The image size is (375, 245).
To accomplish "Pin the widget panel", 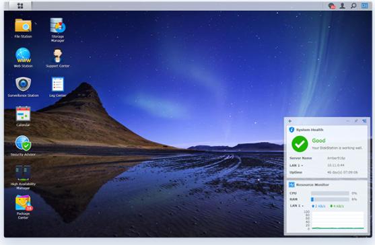I will coord(356,121).
